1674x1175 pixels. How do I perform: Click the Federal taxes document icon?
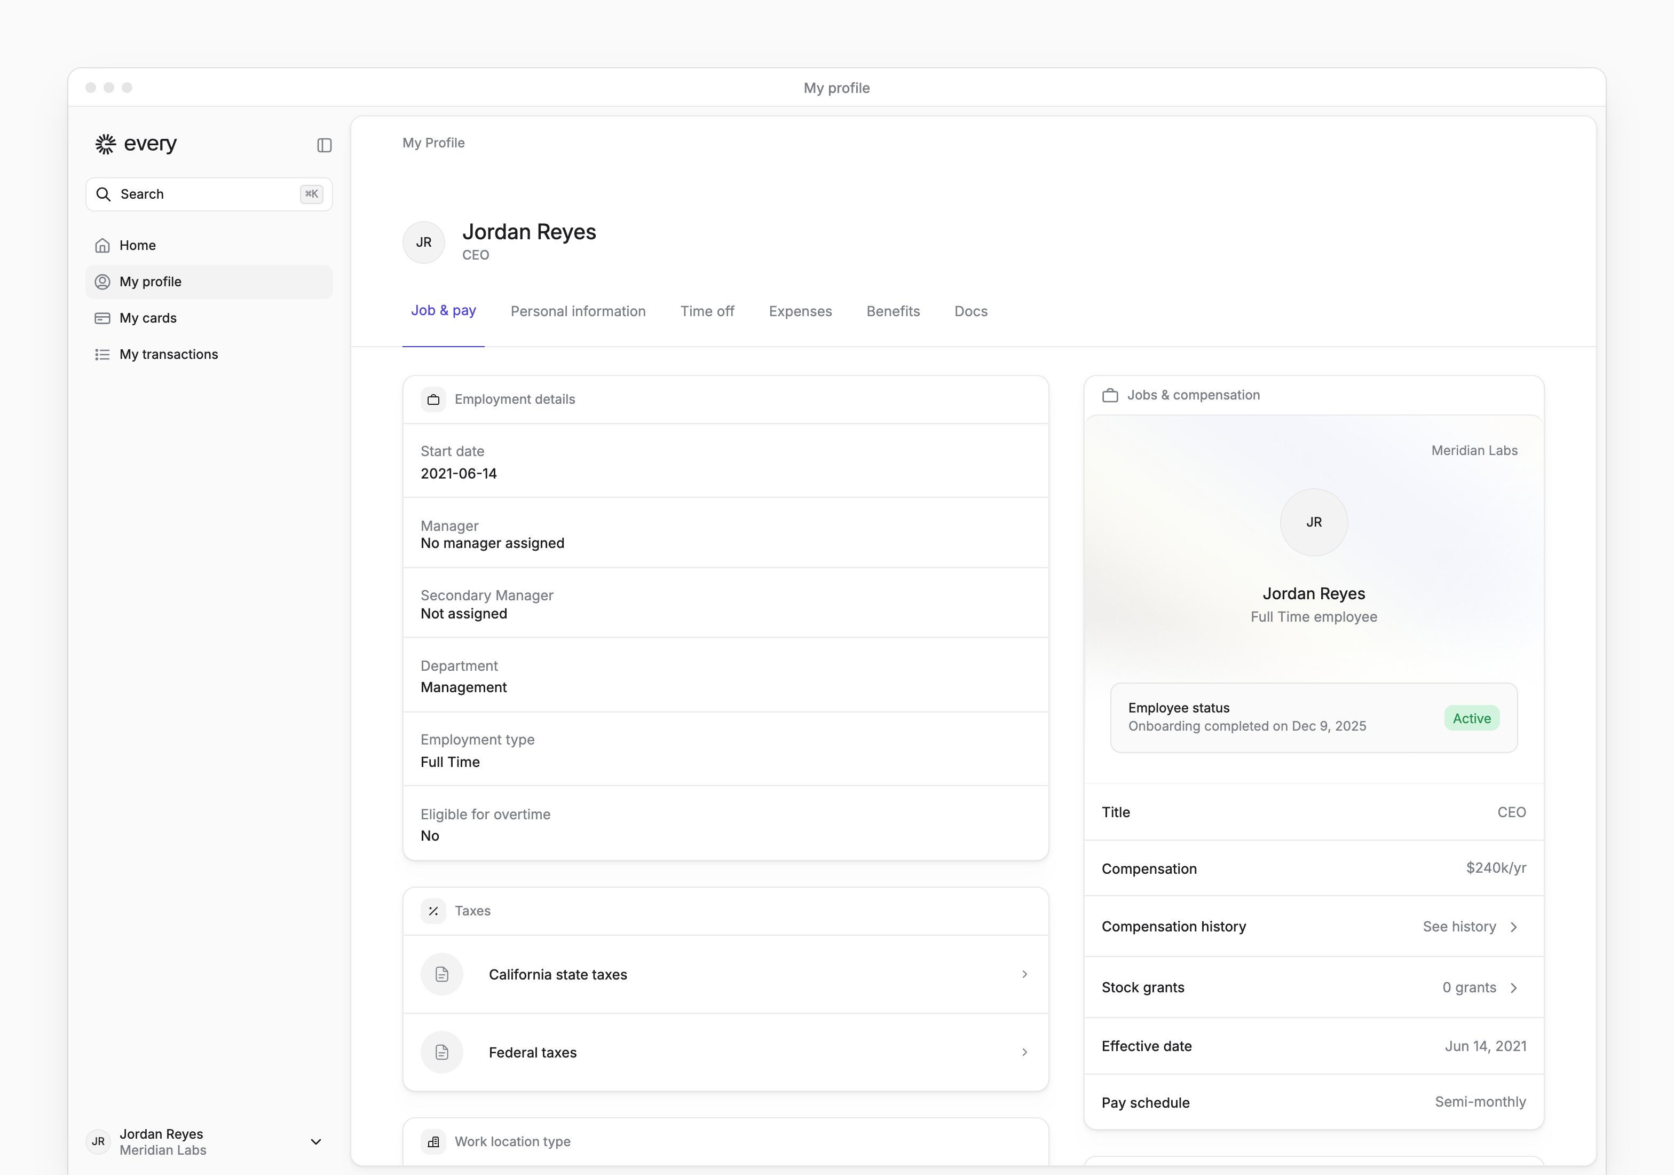(x=442, y=1053)
